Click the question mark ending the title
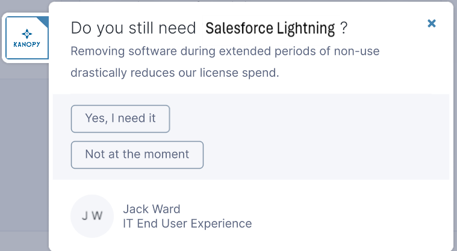 click(x=343, y=28)
